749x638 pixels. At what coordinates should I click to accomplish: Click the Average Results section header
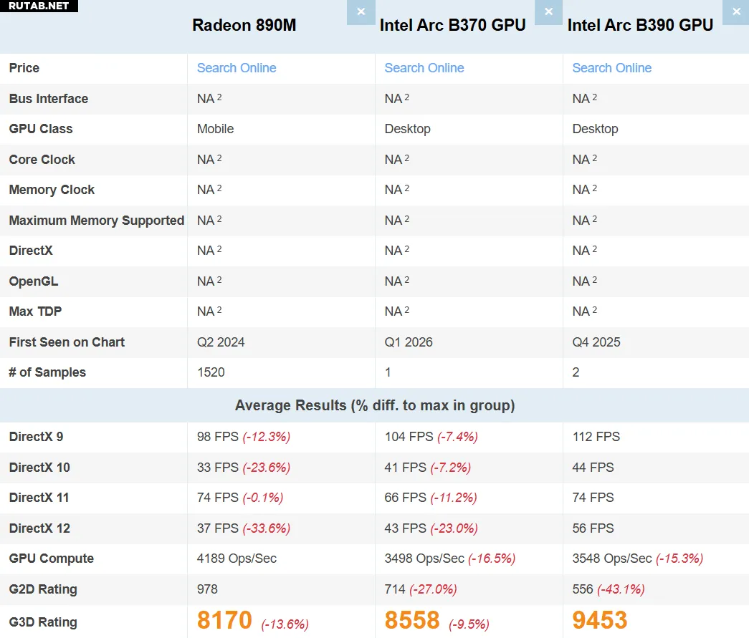[x=374, y=405]
